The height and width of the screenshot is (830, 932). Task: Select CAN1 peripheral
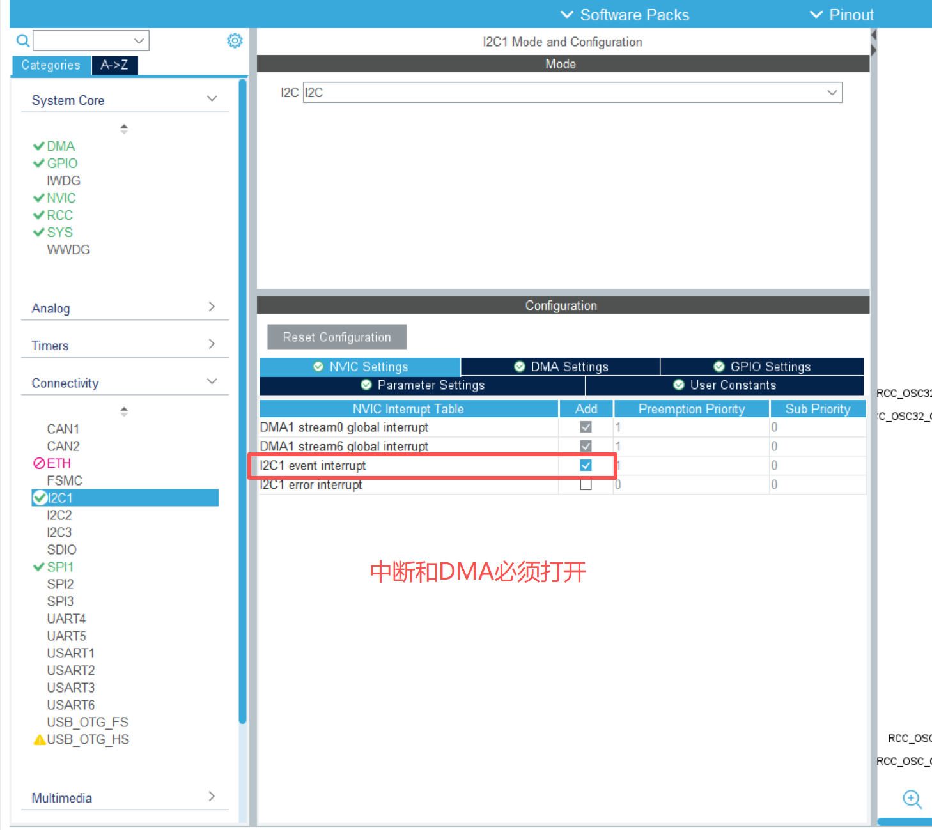63,429
